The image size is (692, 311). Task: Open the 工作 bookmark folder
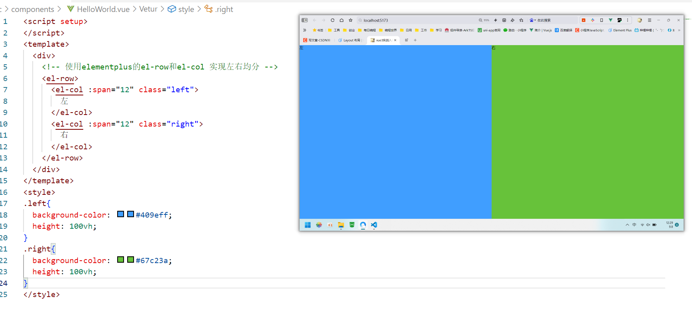point(421,30)
